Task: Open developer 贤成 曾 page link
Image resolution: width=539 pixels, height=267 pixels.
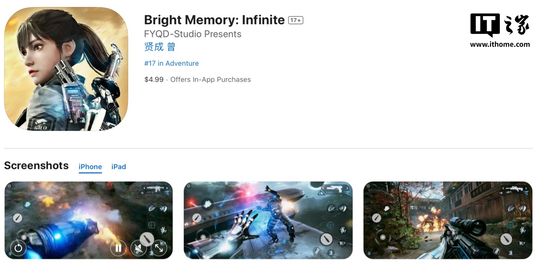Action: [x=160, y=47]
